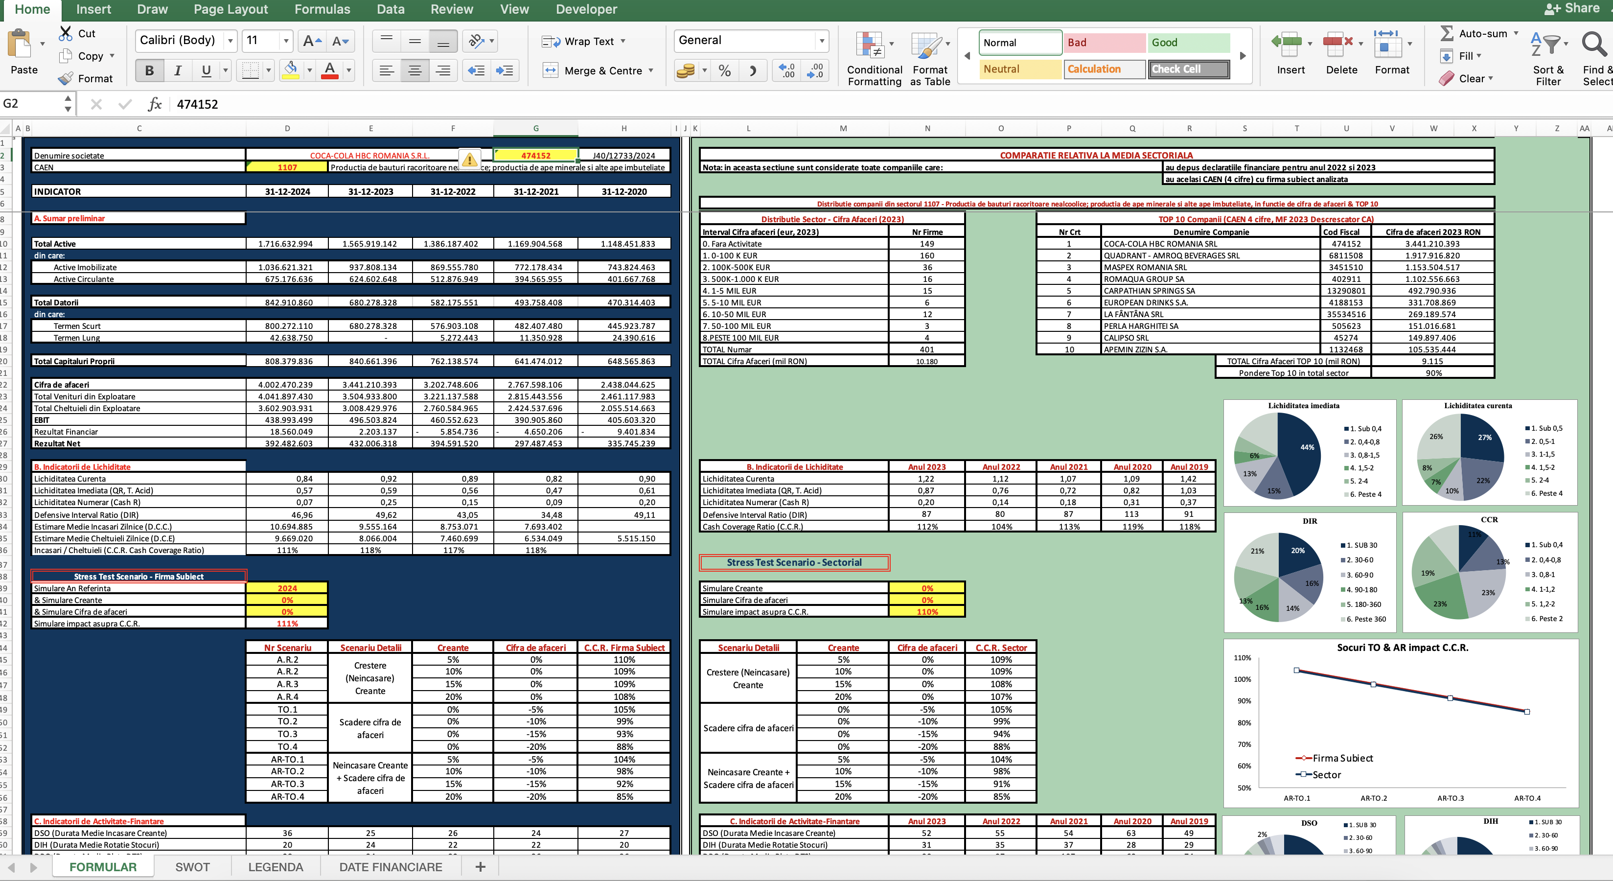Click the Fill colour paint bucket

pyautogui.click(x=290, y=70)
